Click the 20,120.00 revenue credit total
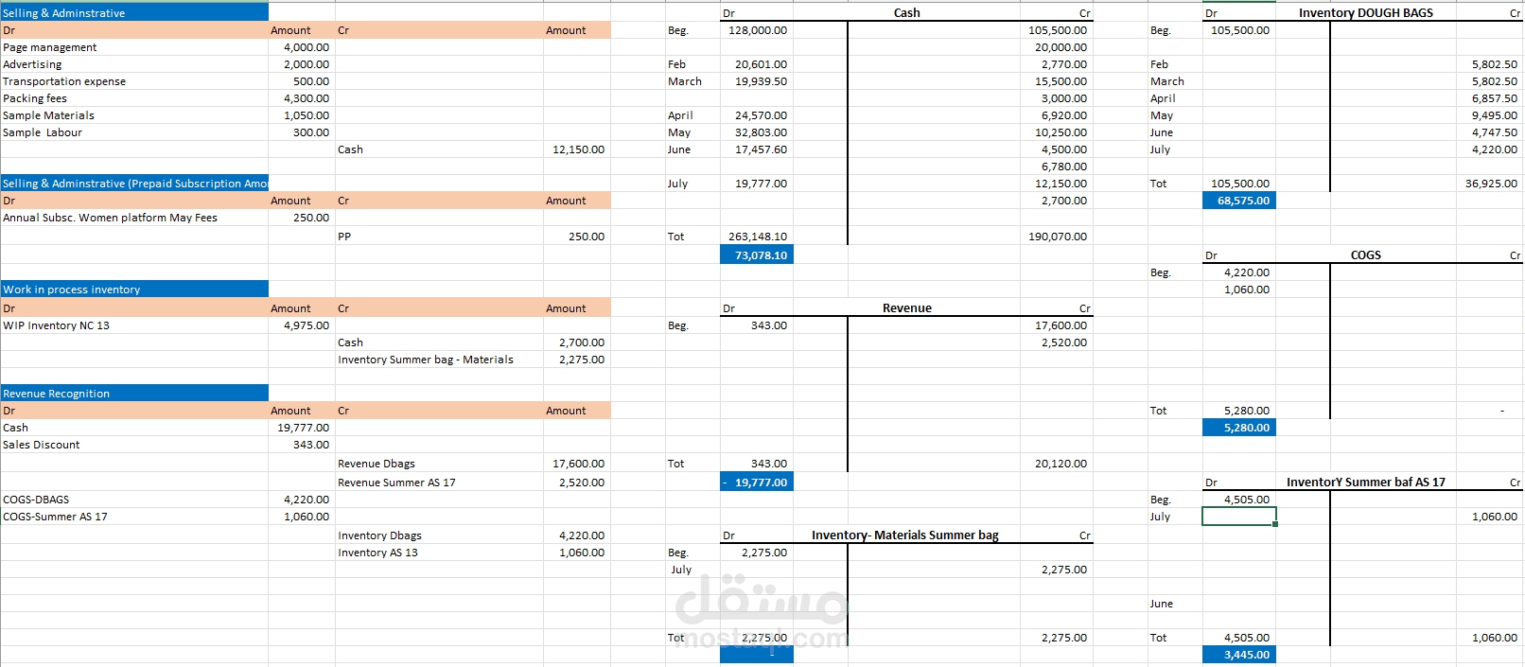 coord(1057,464)
